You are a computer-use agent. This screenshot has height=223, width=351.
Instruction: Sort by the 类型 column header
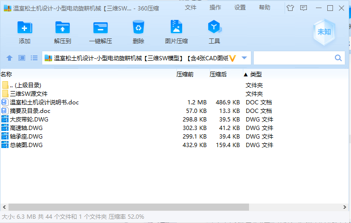coord(256,74)
